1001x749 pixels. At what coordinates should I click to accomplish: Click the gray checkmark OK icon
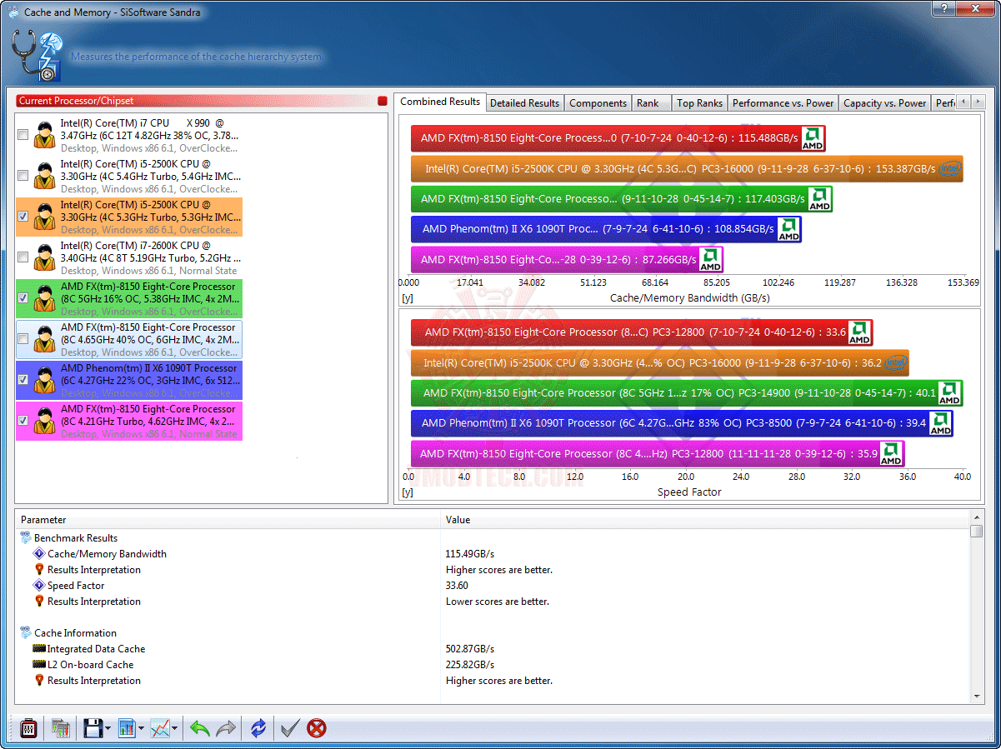pyautogui.click(x=289, y=728)
